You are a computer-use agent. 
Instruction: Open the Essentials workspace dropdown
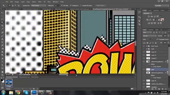point(161,6)
